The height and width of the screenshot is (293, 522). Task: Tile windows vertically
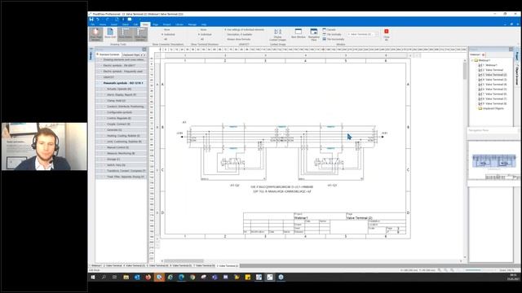pyautogui.click(x=332, y=34)
